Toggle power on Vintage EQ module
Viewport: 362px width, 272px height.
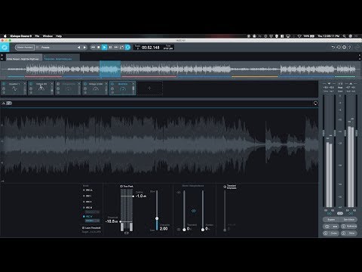tap(31, 84)
